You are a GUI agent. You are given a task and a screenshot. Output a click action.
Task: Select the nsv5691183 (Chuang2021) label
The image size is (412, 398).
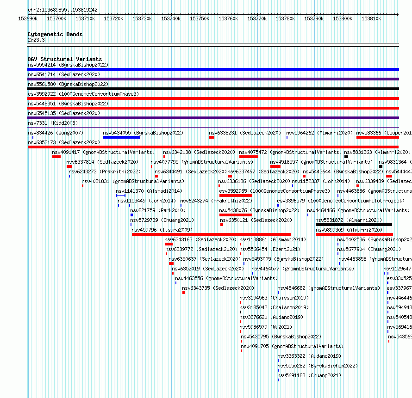coord(309,375)
